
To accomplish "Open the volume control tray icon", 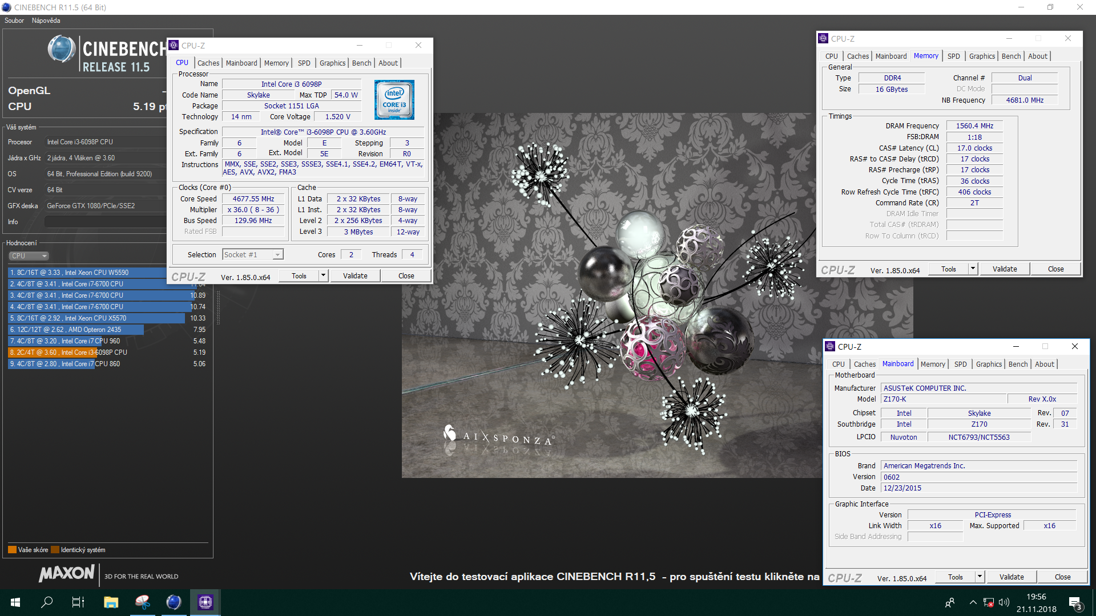I will [x=1004, y=602].
